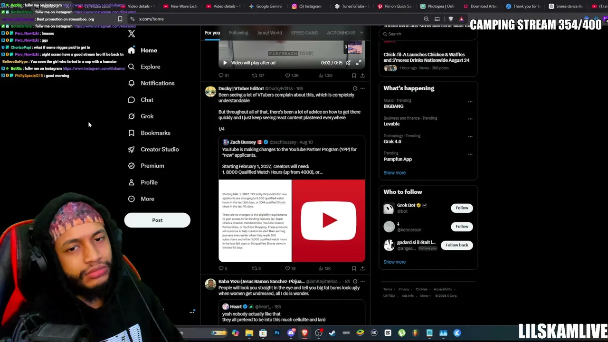Click the Post button
Viewport: 608px width, 342px height.
(157, 220)
